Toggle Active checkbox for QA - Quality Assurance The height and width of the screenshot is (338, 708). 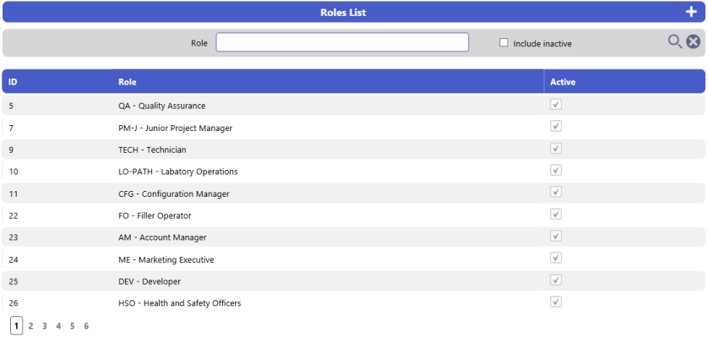pos(556,105)
